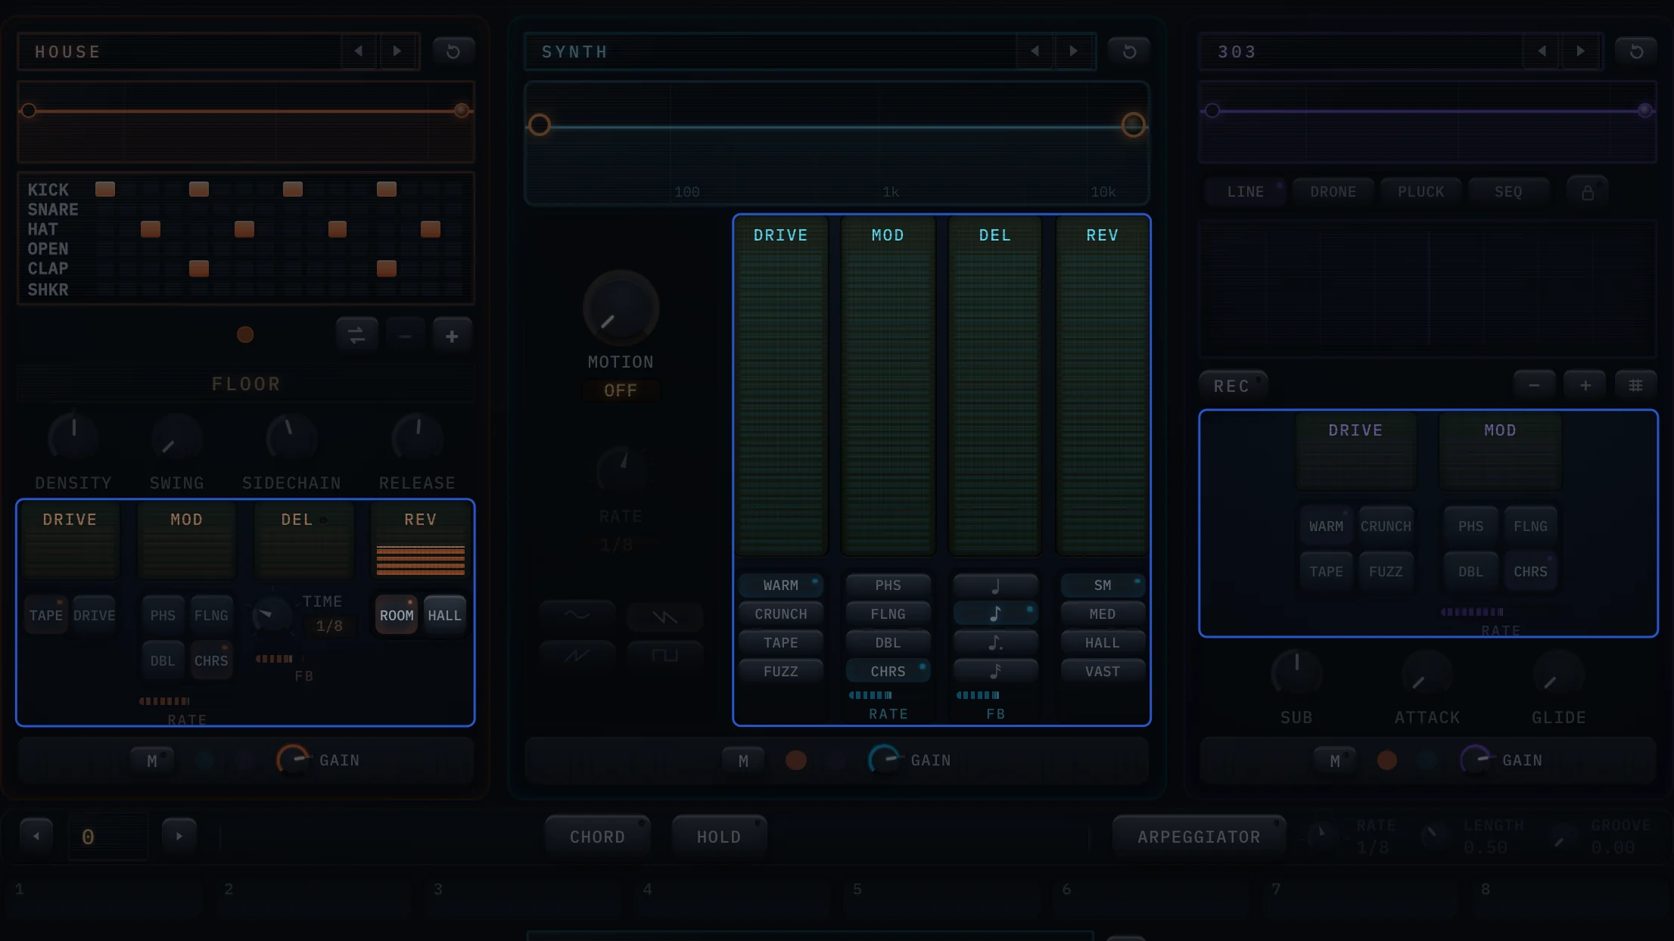Reset the HOUSE drum preset
Image resolution: width=1674 pixels, height=941 pixels.
tap(453, 51)
